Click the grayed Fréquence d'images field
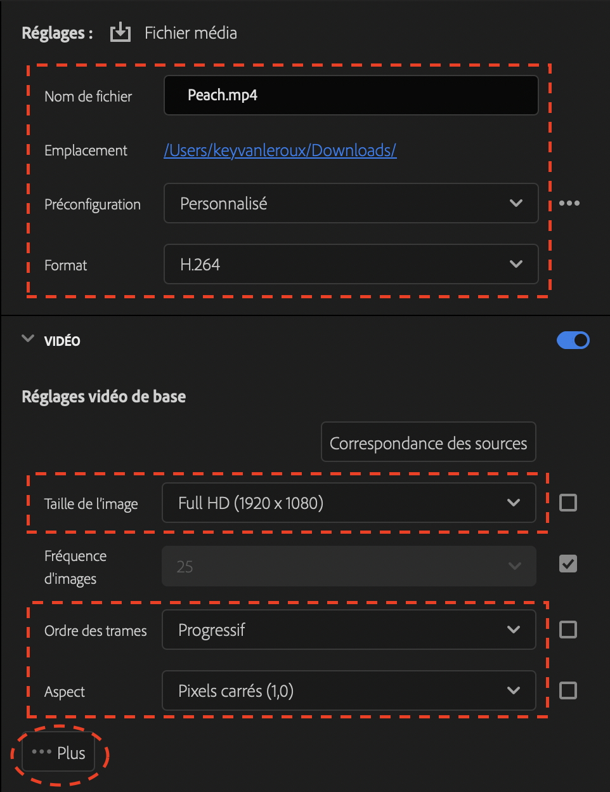The image size is (610, 792). (x=349, y=565)
